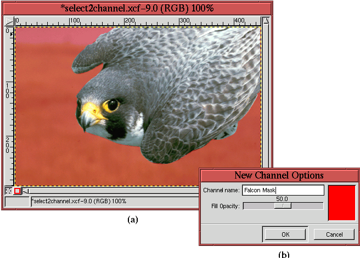Viewport: 360px width, 258px height.
Task: Click the status bar file name text
Action: coord(80,202)
